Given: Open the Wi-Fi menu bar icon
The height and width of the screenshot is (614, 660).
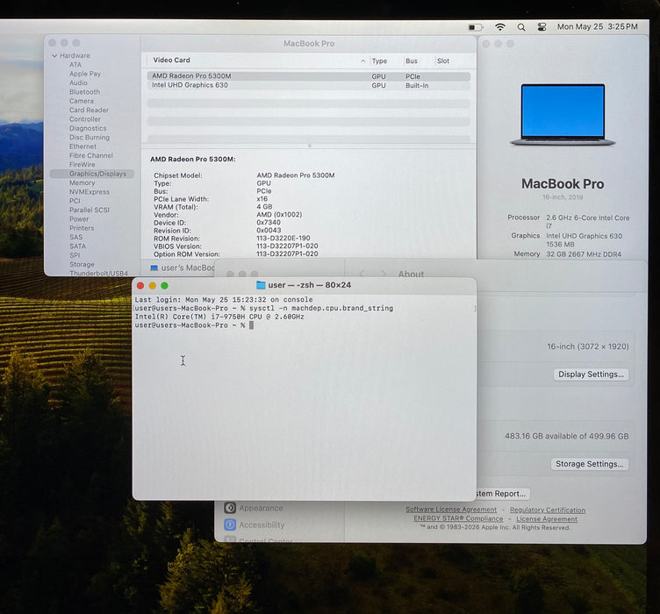Looking at the screenshot, I should (499, 27).
